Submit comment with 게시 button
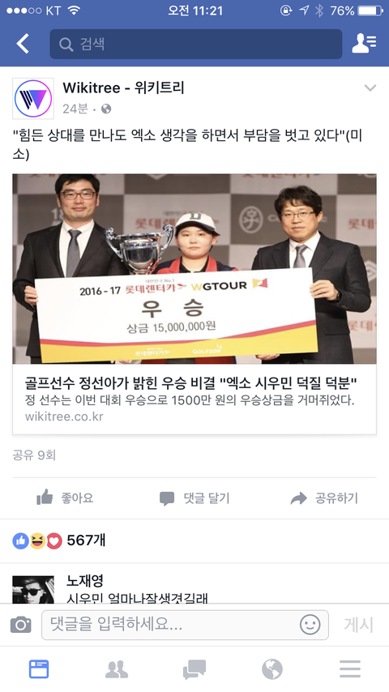 pos(358,625)
